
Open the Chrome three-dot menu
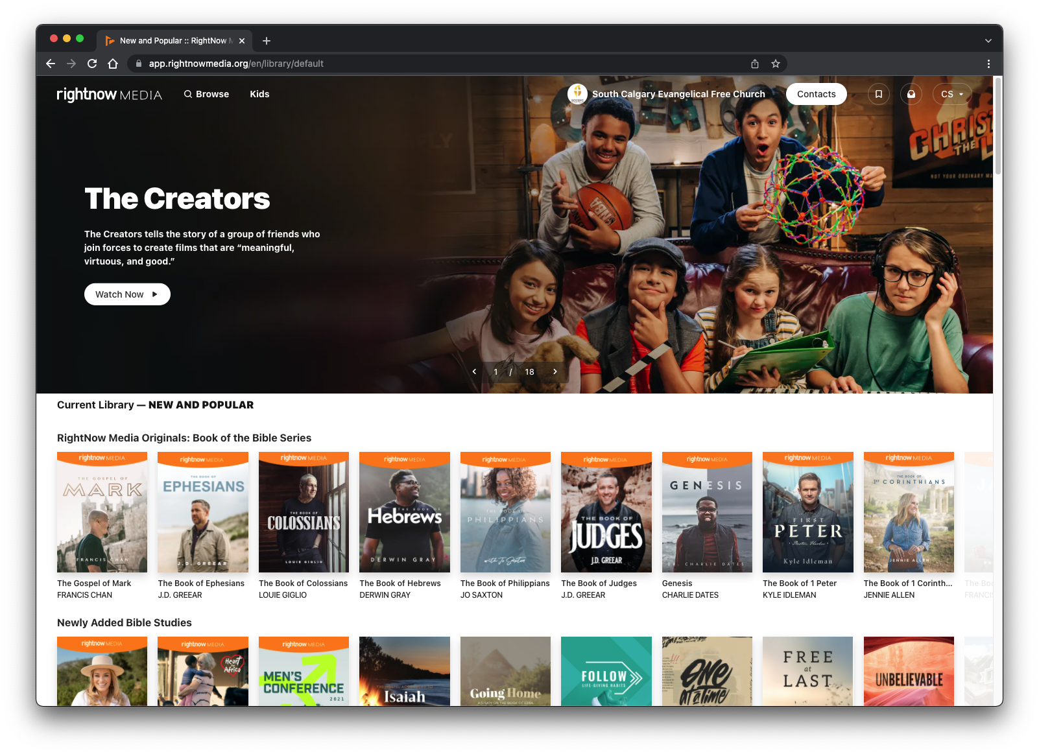click(x=988, y=64)
